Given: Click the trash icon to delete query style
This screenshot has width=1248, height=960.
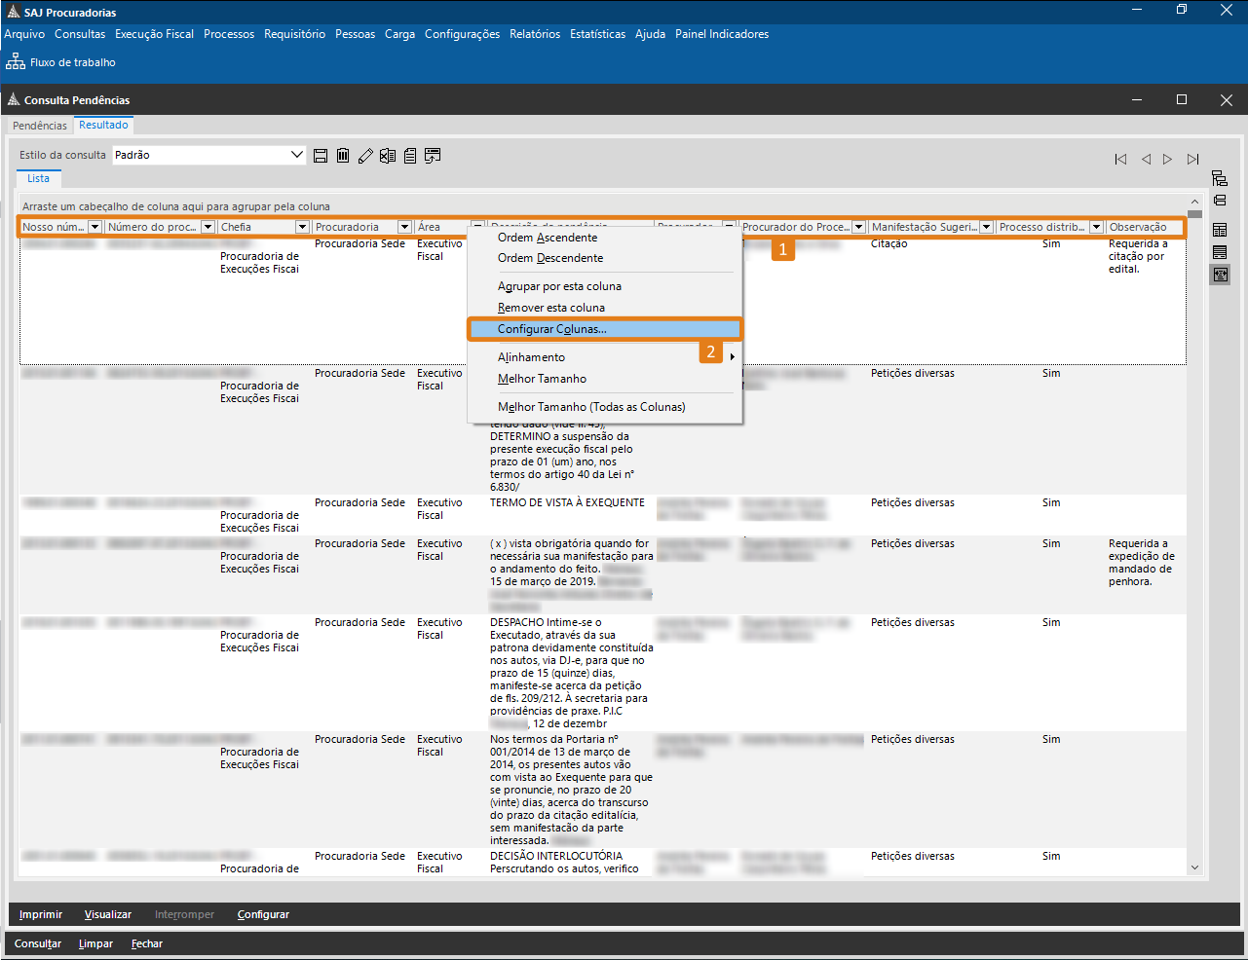Looking at the screenshot, I should [x=343, y=156].
